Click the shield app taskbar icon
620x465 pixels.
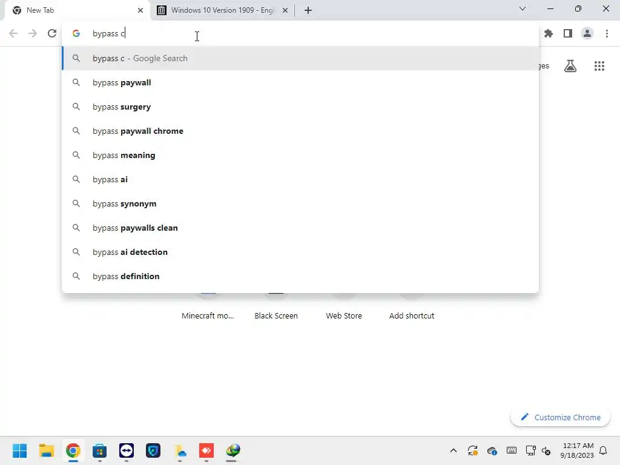tap(153, 450)
